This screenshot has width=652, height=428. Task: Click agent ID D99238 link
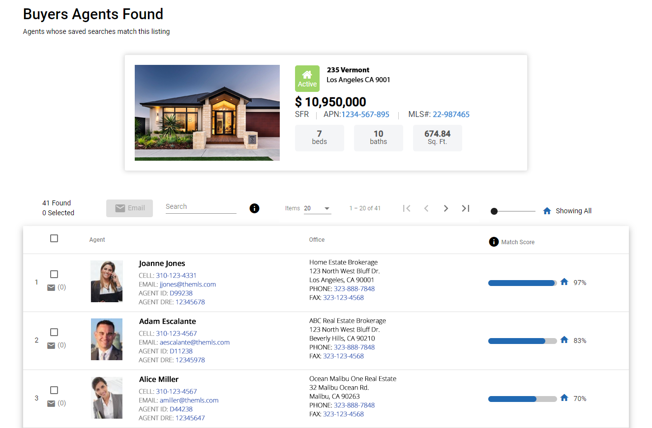click(x=181, y=293)
